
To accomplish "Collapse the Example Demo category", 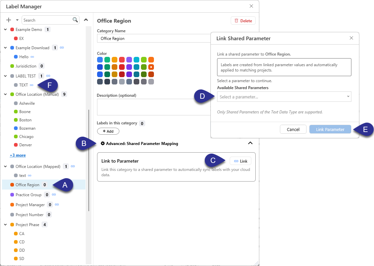I will tap(5, 29).
